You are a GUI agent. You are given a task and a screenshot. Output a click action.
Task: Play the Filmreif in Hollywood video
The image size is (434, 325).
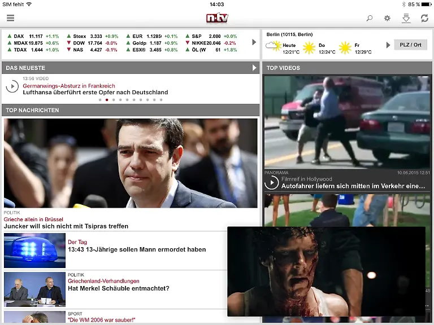click(272, 182)
